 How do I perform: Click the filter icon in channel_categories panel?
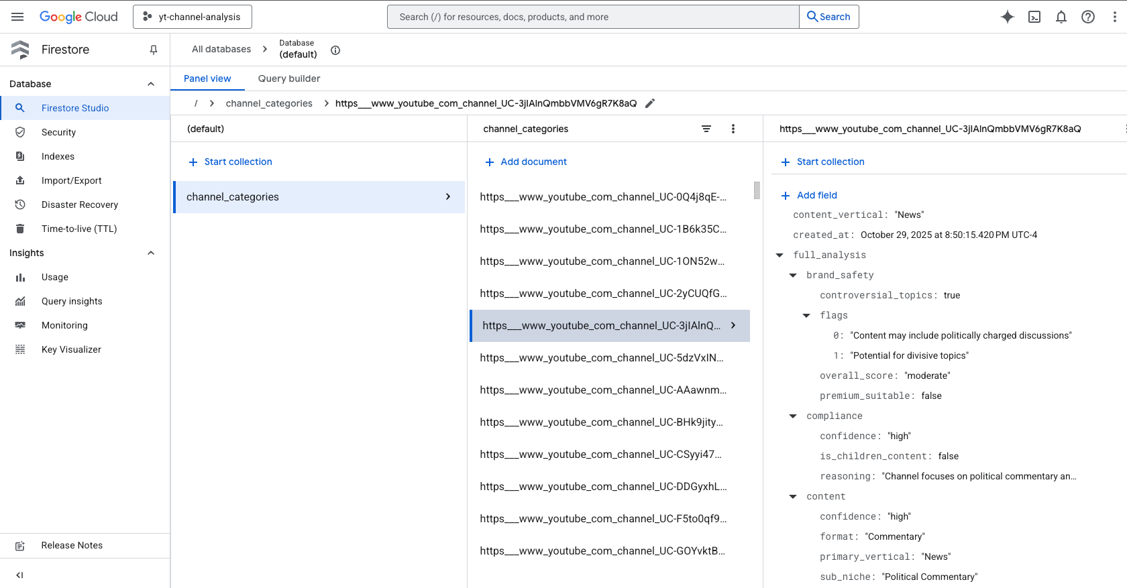pos(706,129)
